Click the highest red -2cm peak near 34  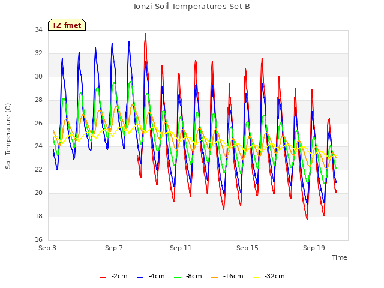point(146,34)
